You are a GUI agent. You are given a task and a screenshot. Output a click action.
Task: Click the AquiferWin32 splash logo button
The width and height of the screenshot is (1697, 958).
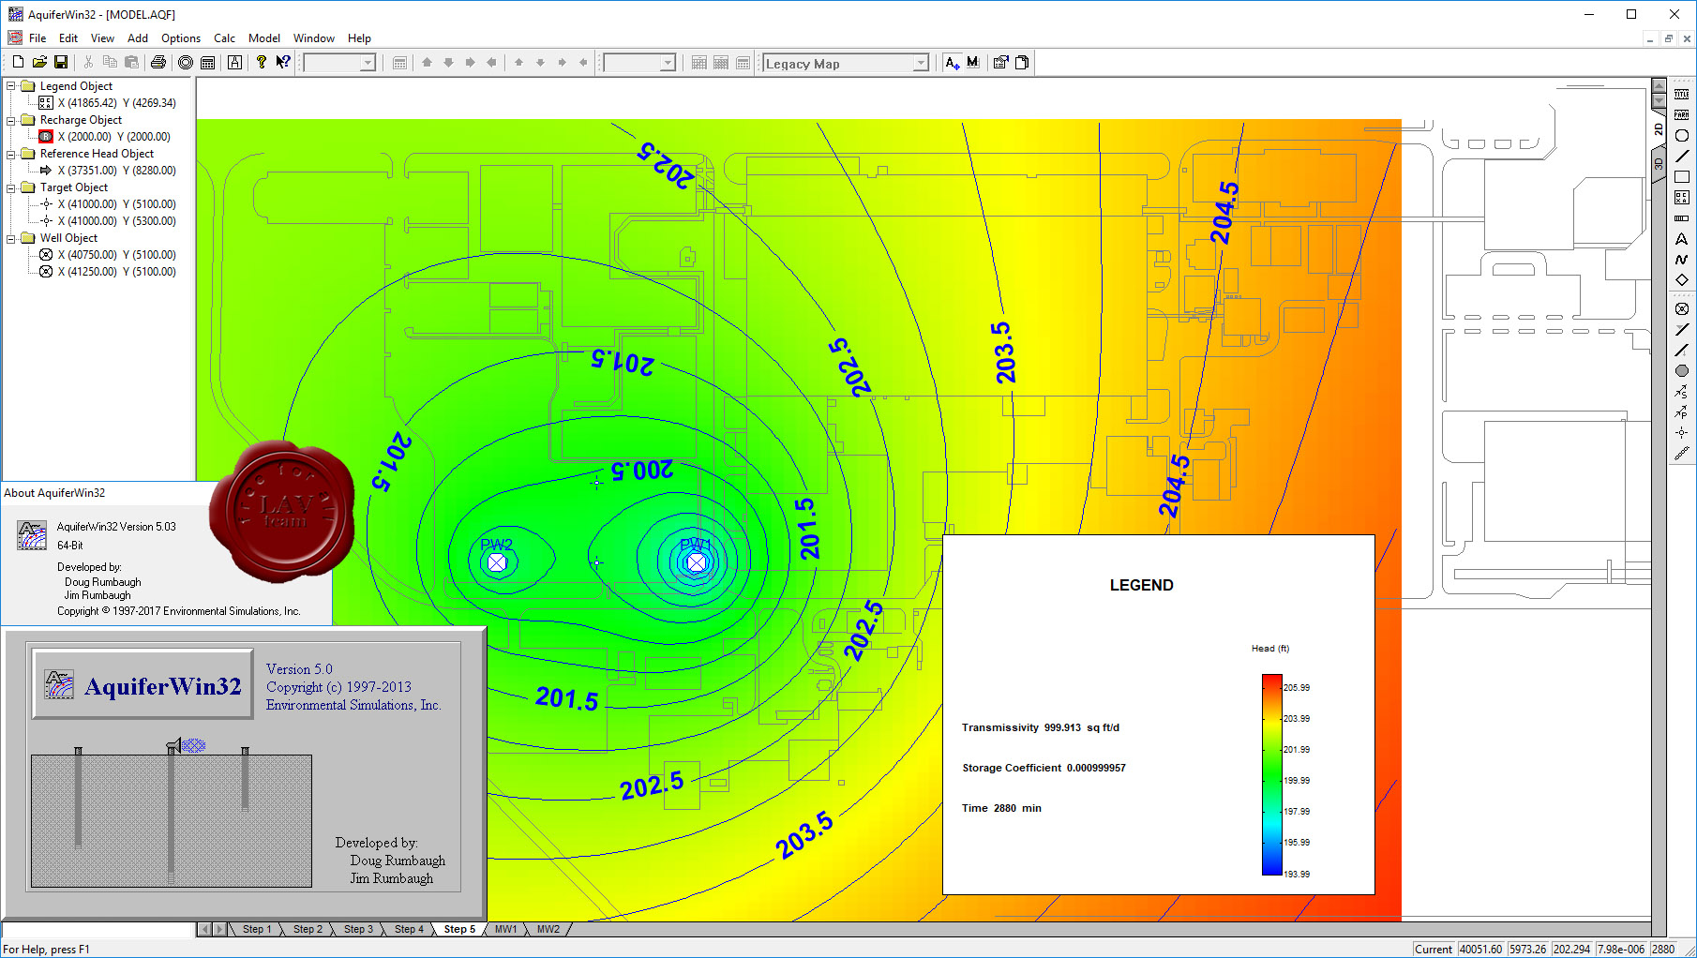click(143, 685)
